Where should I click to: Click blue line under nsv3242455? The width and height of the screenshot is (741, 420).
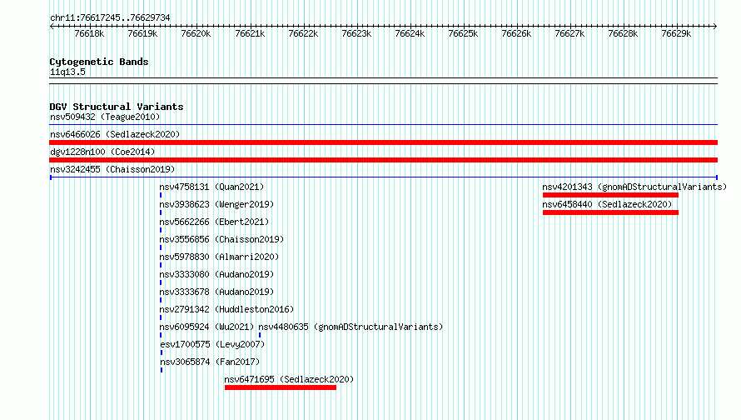(x=383, y=177)
